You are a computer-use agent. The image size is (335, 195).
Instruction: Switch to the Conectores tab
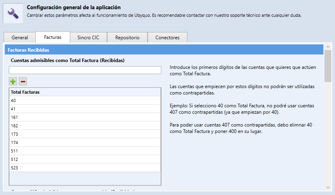(x=168, y=38)
